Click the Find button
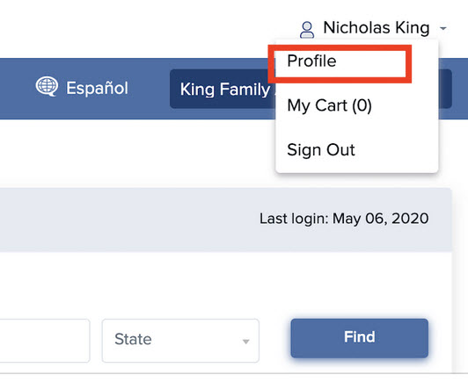This screenshot has width=468, height=382. click(x=359, y=337)
